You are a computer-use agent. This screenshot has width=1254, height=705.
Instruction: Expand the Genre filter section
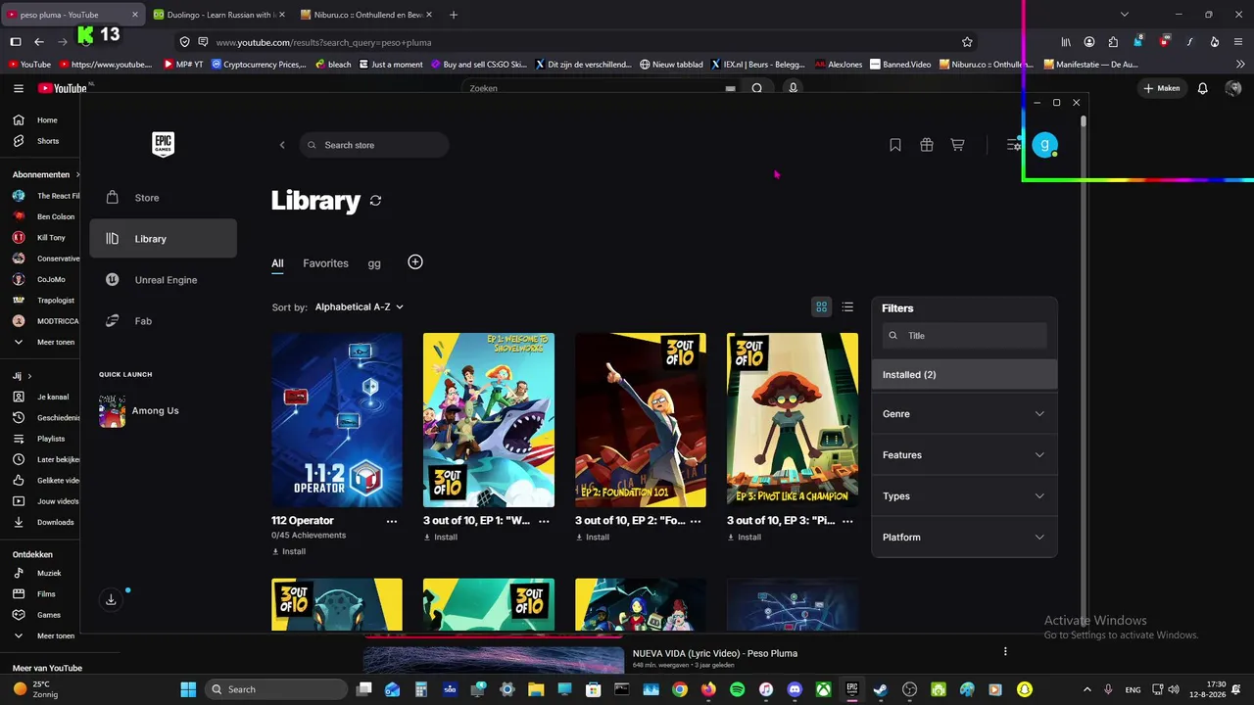(964, 414)
